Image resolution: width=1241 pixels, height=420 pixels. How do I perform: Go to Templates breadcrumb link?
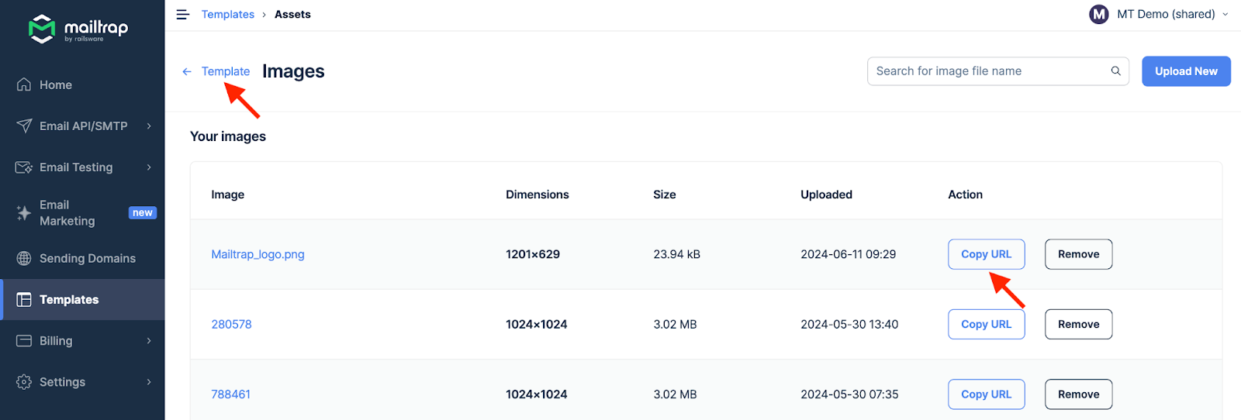tap(227, 15)
